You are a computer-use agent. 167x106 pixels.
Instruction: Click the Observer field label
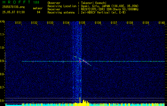coord(54,3)
